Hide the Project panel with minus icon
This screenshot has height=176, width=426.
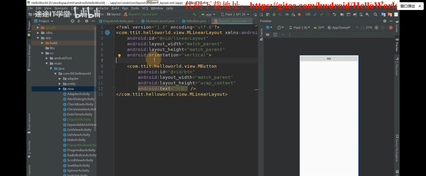(x=93, y=21)
